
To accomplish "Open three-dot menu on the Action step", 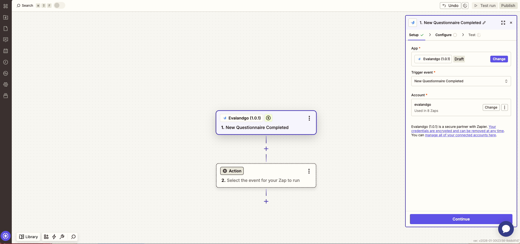I will pos(309,171).
